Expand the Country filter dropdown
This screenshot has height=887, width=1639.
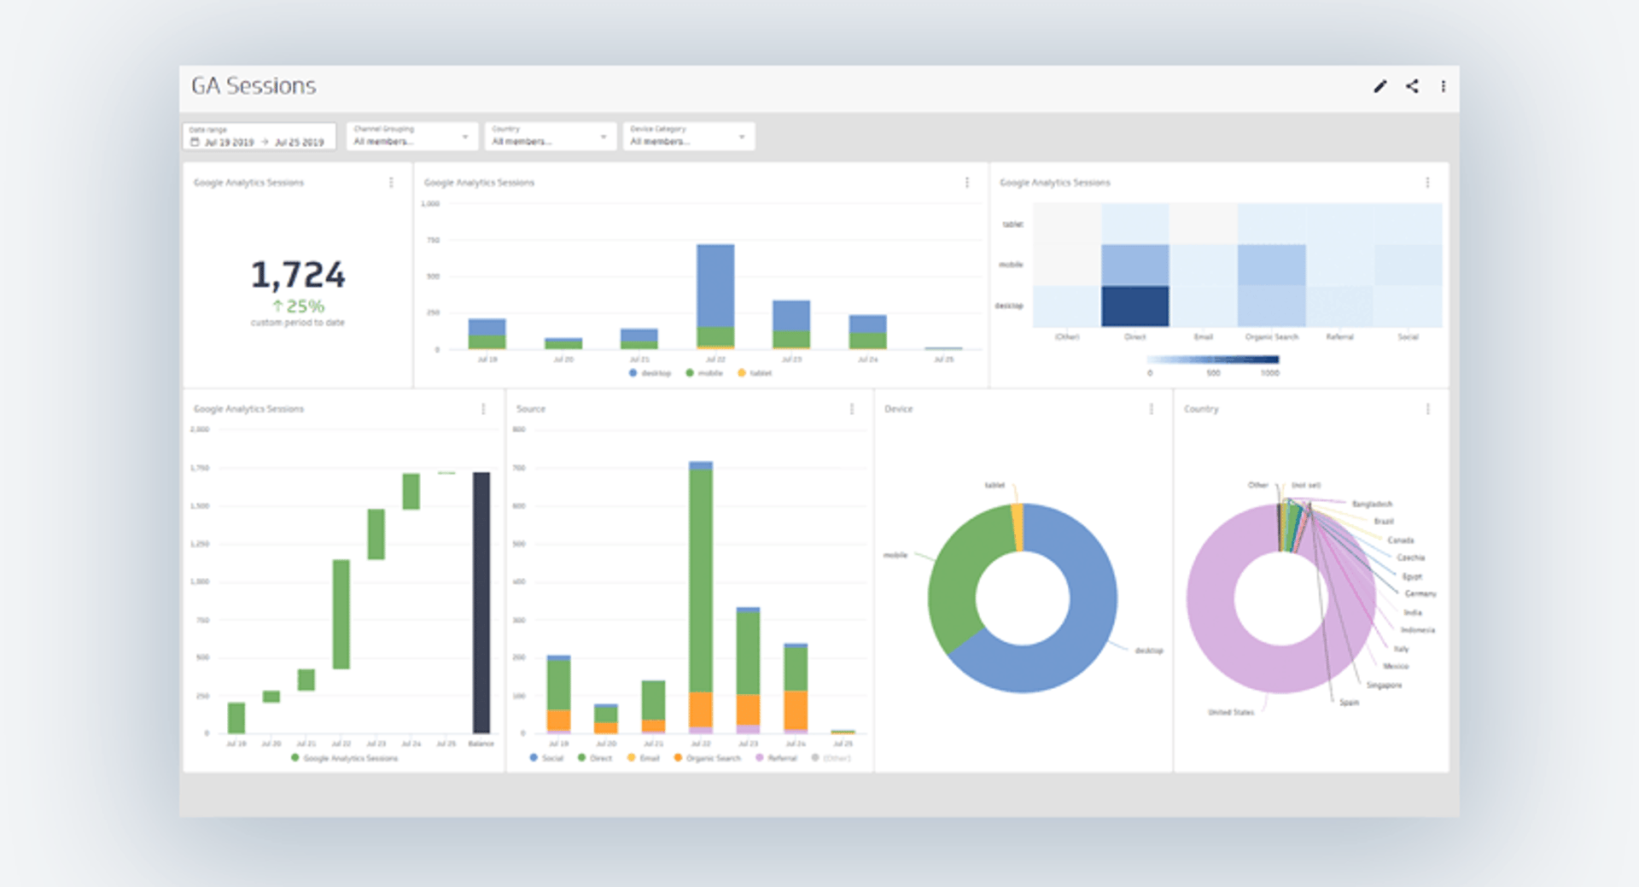pos(604,137)
